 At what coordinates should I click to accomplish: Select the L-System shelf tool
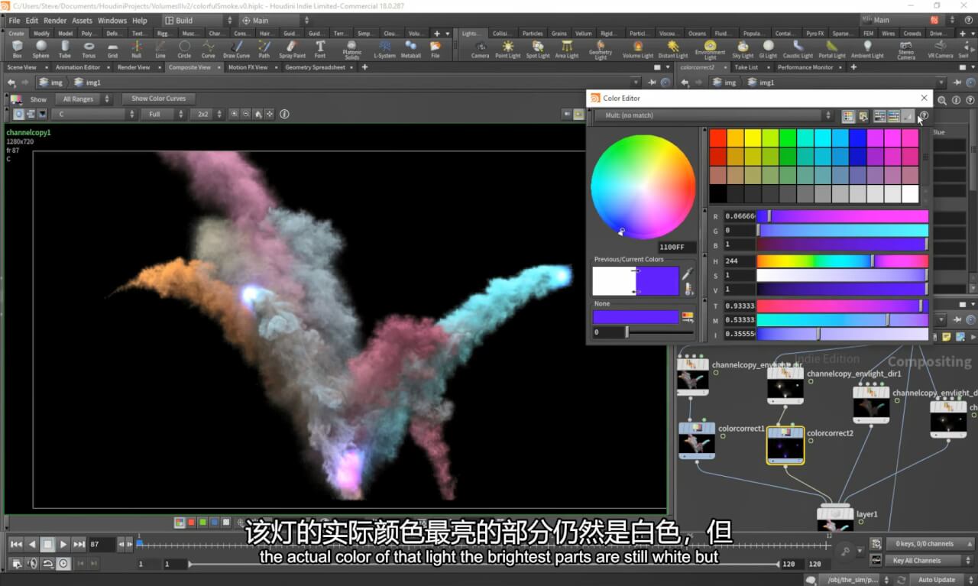tap(384, 50)
